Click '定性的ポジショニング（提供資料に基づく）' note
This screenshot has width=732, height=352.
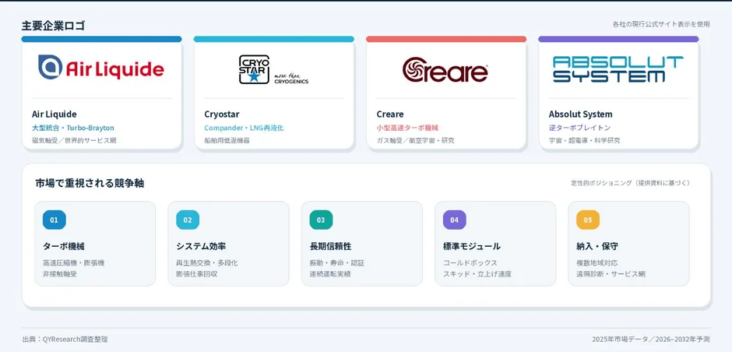tap(630, 183)
